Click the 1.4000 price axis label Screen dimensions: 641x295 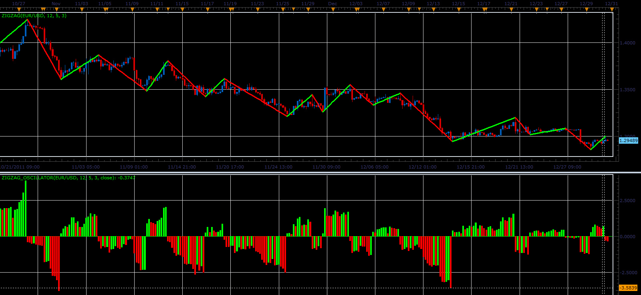point(627,43)
